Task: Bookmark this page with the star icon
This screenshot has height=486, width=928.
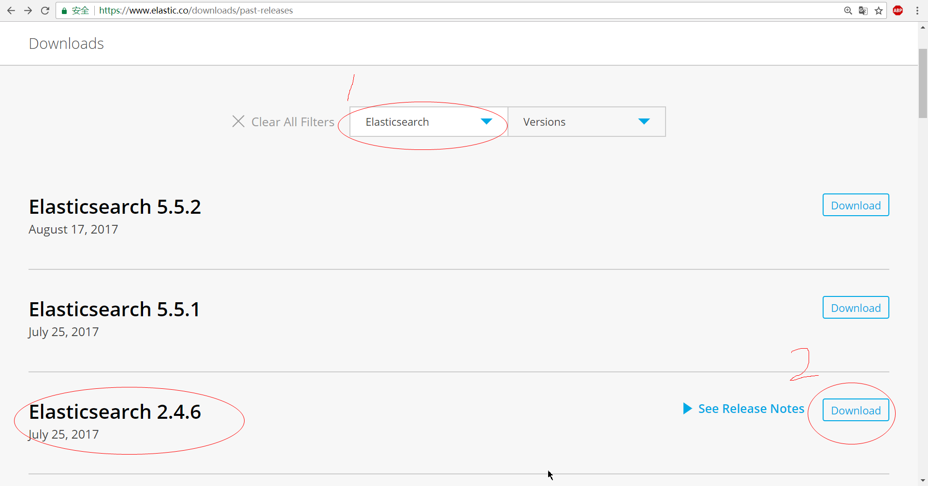Action: pos(879,11)
